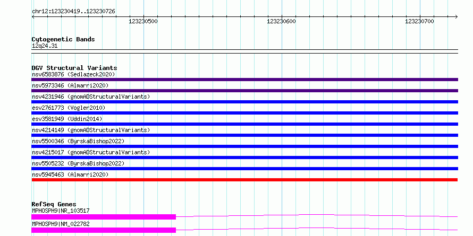This screenshot has width=473, height=236.
Task: Click the red bar for nsv5945463
Action: click(244, 180)
